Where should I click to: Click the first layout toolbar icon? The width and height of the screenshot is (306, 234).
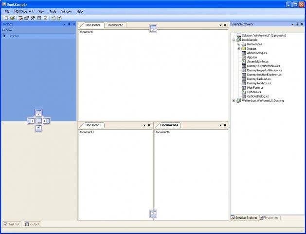[x=54, y=18]
